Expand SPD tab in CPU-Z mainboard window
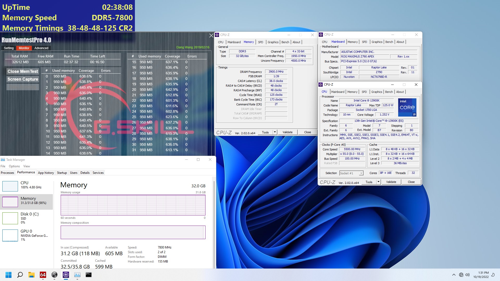The image size is (500, 281). pos(364,42)
